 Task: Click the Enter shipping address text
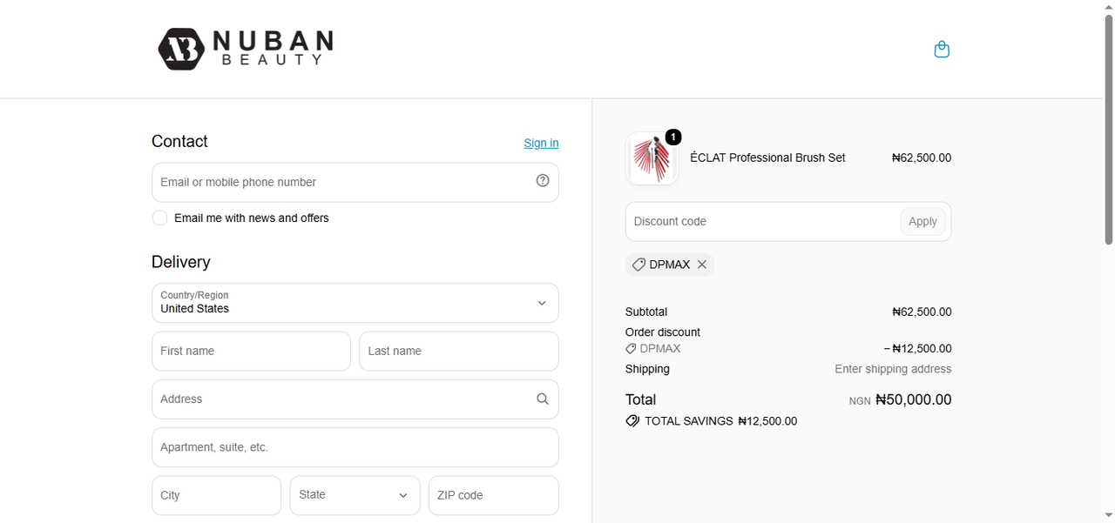[x=893, y=369]
